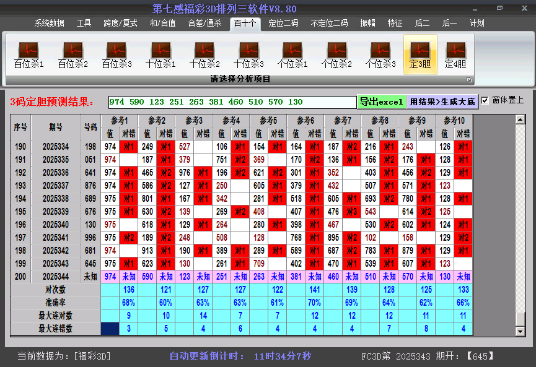The width and height of the screenshot is (536, 367).
Task: Select the dark blue 最大连错数 cell
Action: (111, 329)
